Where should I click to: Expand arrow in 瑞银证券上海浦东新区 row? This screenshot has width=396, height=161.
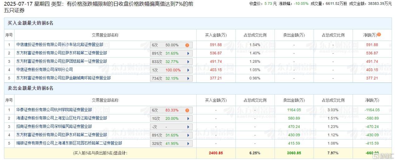[188, 144]
